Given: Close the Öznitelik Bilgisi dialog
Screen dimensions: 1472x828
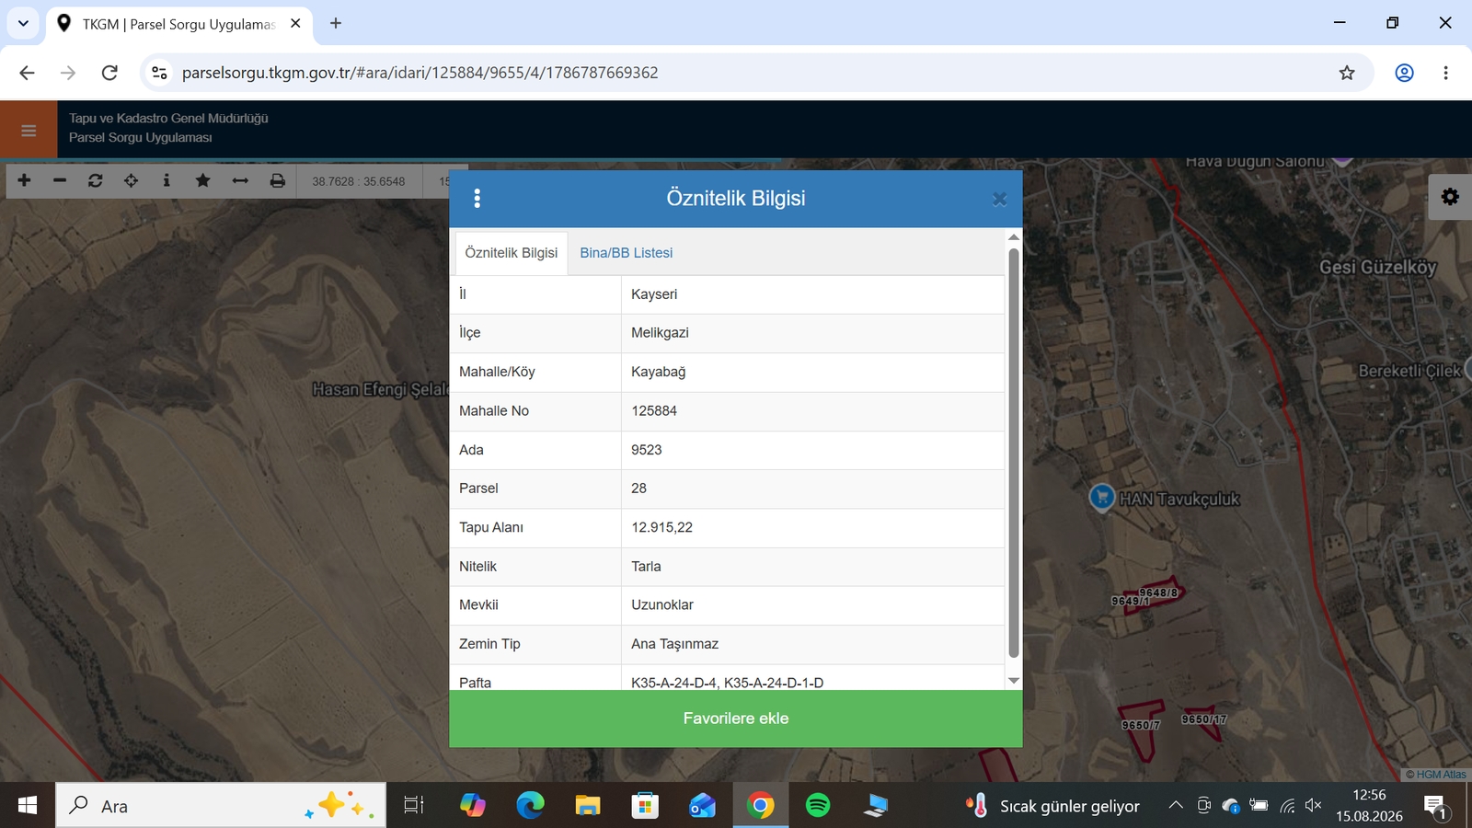Looking at the screenshot, I should pyautogui.click(x=999, y=199).
